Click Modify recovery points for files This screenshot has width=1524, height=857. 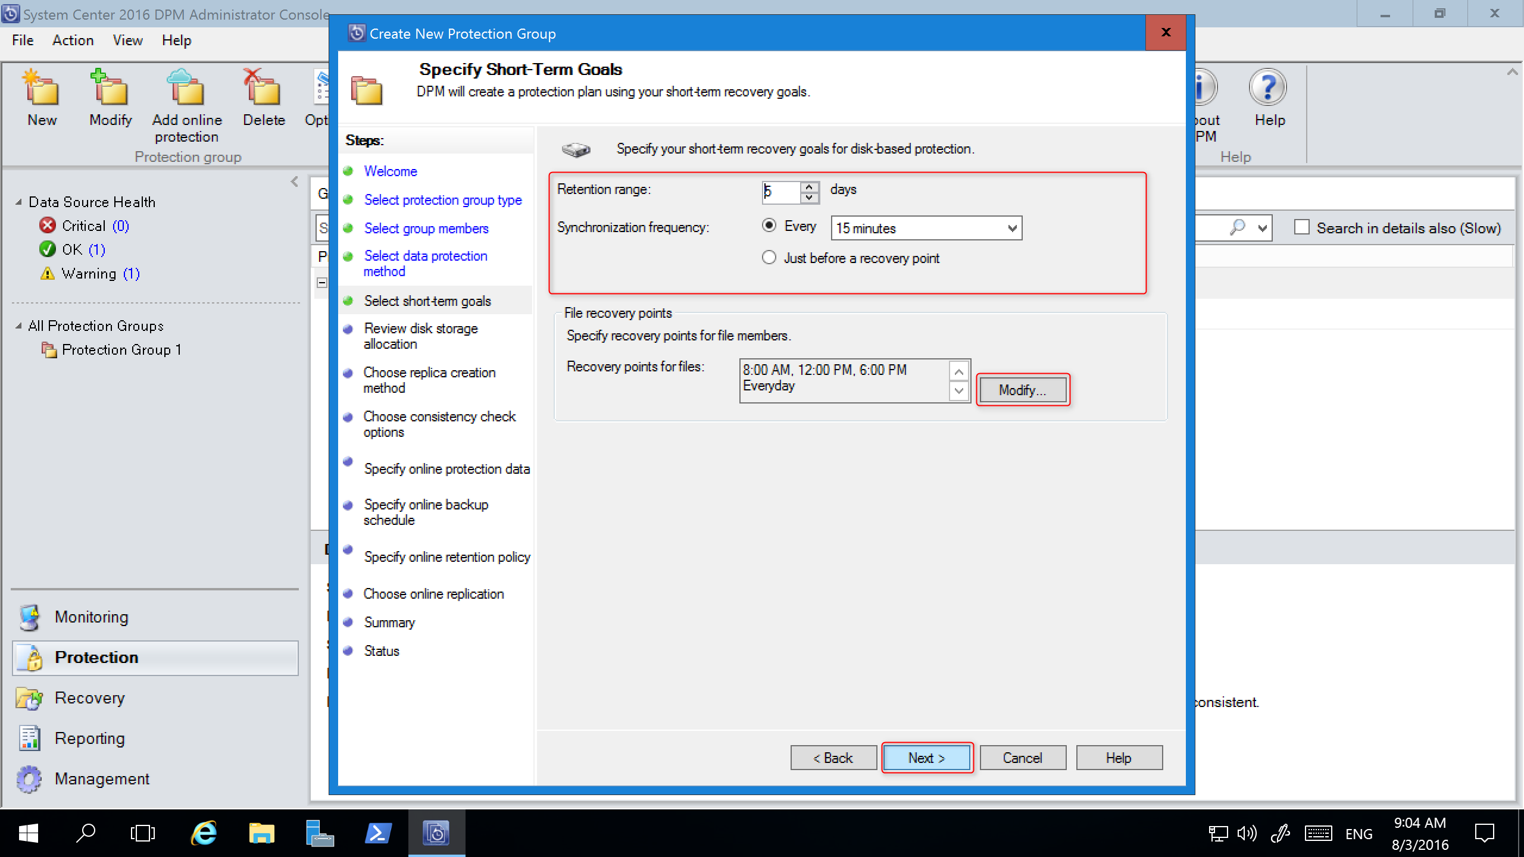[1020, 389]
